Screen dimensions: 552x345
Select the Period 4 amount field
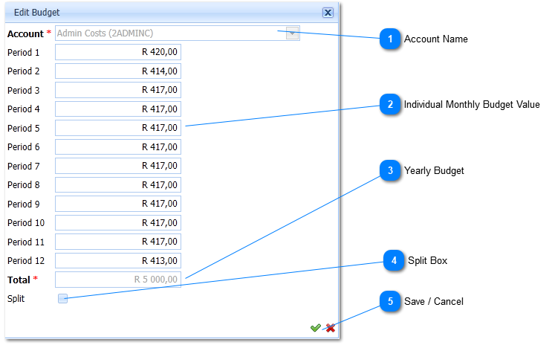click(118, 109)
